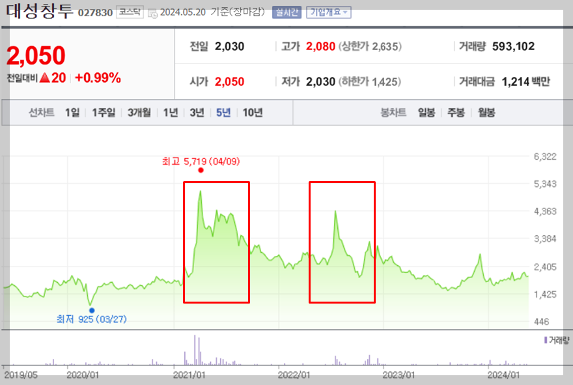Click the red up triangle next to 20
Viewport: 573px width, 385px height.
(x=44, y=78)
